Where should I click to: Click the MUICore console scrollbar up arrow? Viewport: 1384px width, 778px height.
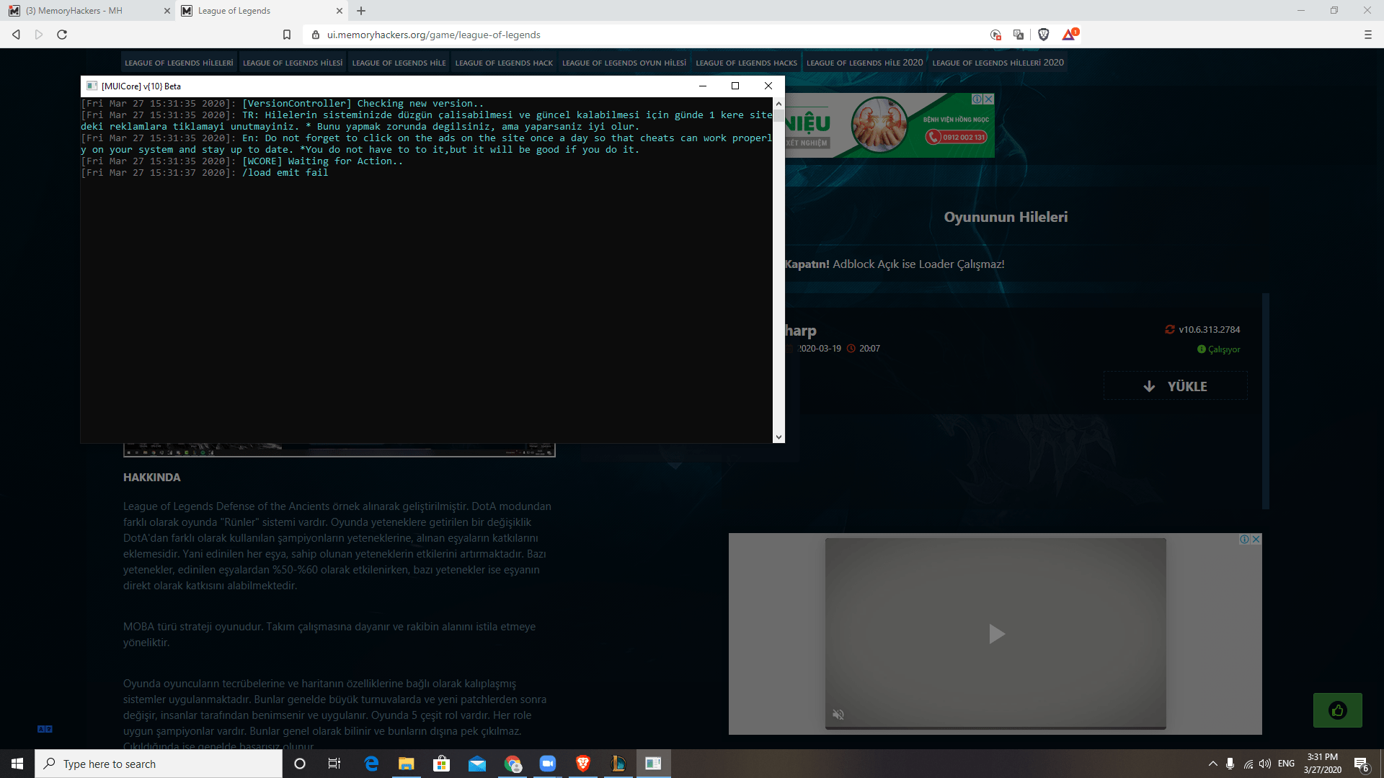tap(778, 104)
